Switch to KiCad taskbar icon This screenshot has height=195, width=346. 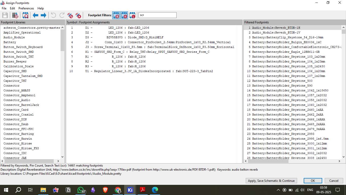(130, 190)
